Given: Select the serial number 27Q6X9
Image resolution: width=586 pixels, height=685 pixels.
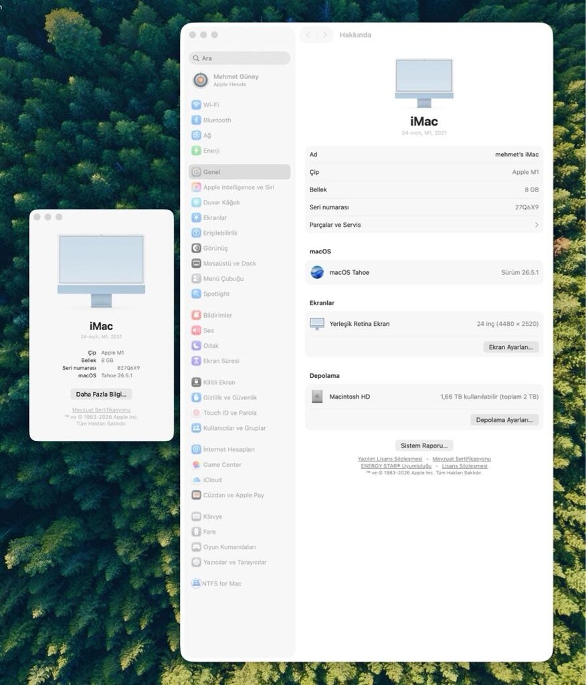Looking at the screenshot, I should coord(526,207).
